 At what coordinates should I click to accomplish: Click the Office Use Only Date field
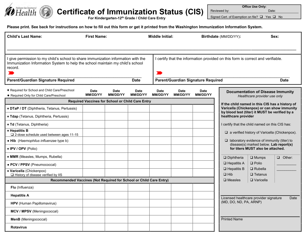(x=287, y=11)
